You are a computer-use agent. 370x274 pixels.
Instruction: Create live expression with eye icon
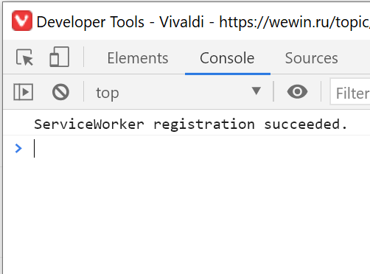297,92
